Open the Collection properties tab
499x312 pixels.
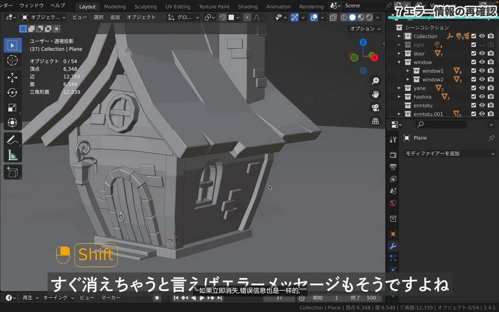(x=393, y=219)
